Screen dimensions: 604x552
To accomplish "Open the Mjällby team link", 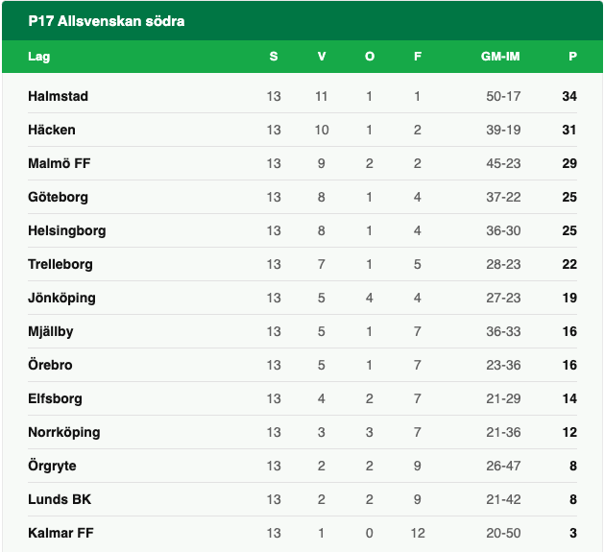I will pos(51,331).
